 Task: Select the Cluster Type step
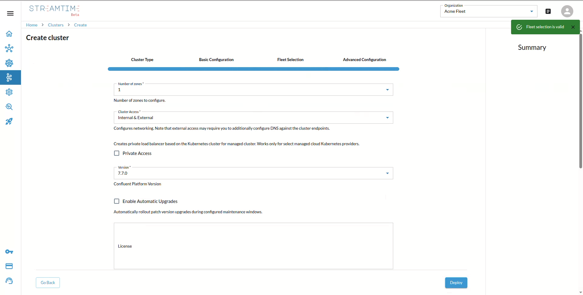[x=142, y=60]
